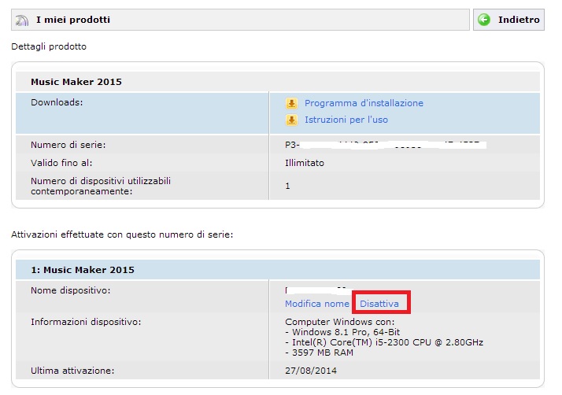Click the I miei prodotti header icon

[22, 20]
